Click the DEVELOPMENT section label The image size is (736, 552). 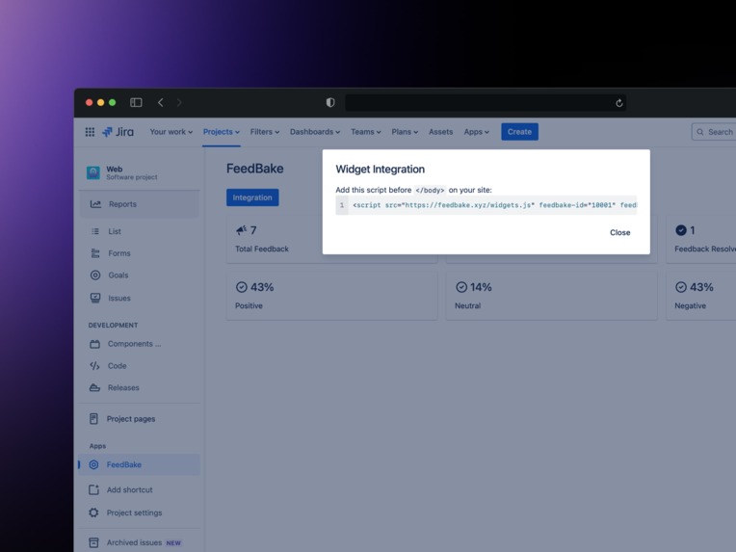[113, 326]
